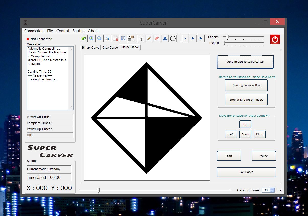Select the eraser tool
Screen dimensions: 308x216
[157, 38]
